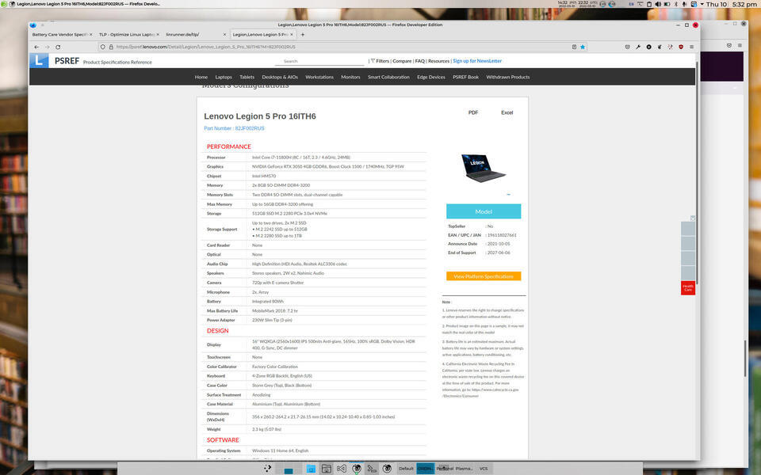Click the Thu 10 date in panel

[x=717, y=4]
